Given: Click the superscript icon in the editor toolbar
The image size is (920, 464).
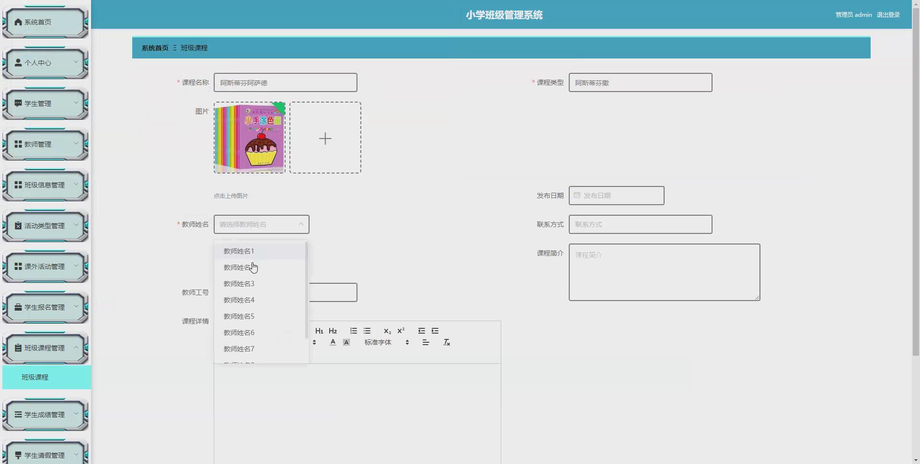Looking at the screenshot, I should [402, 330].
